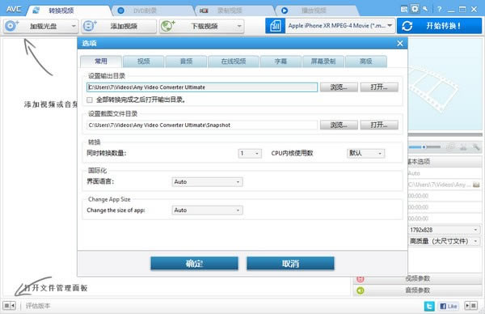Close the 选项 options dialog
This screenshot has width=485, height=314.
coord(400,44)
